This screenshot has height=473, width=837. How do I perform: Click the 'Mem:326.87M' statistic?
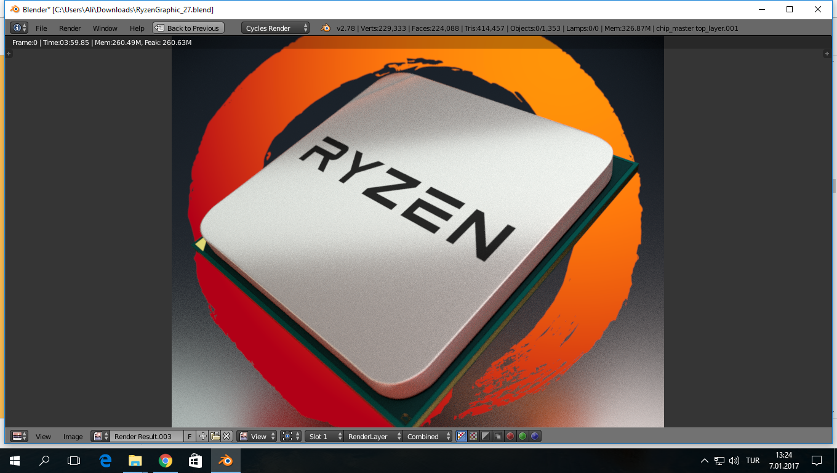pos(628,28)
